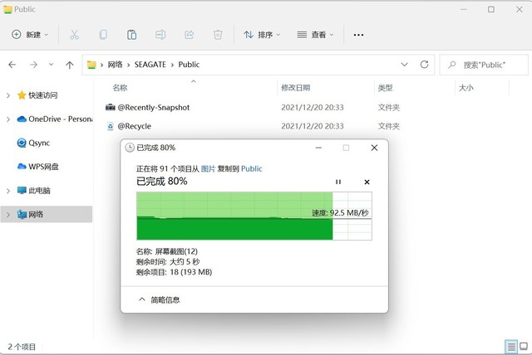Sort by the 大小 column header
Viewport: 532px width, 355px height.
pos(466,88)
